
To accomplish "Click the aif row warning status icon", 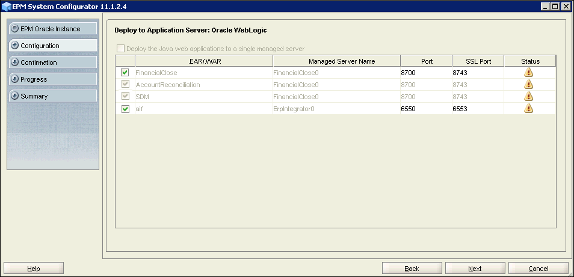I will (528, 109).
